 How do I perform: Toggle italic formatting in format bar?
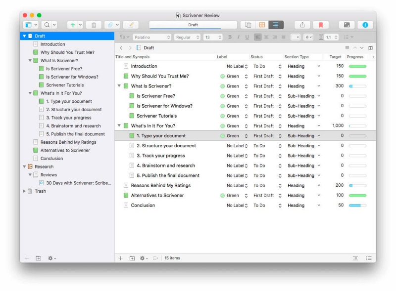[x=238, y=37]
